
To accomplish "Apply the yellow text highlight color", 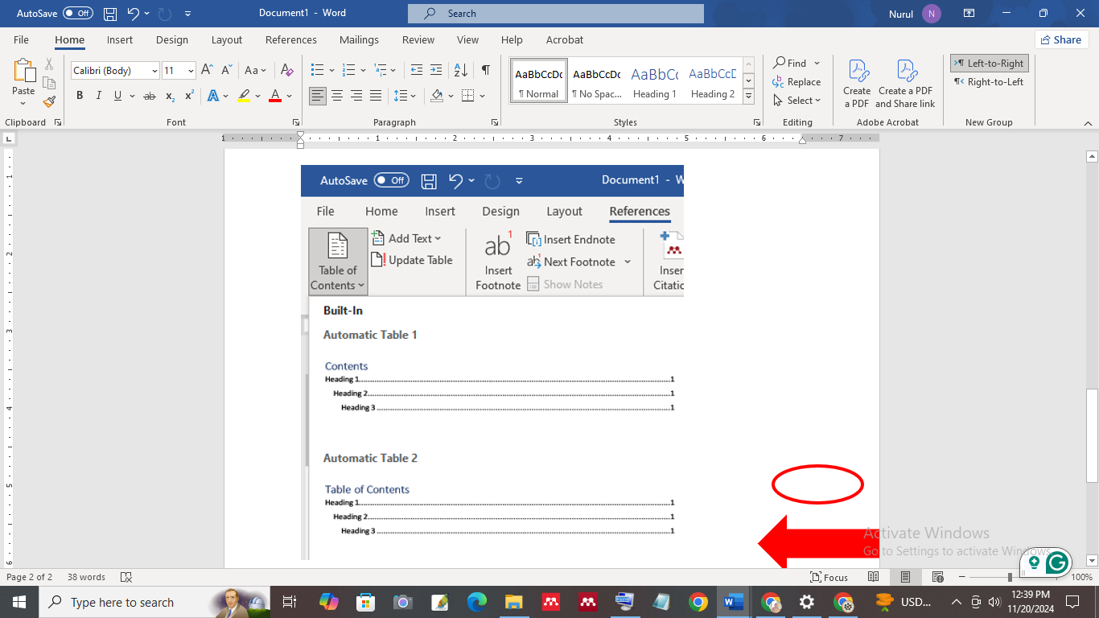I will pyautogui.click(x=245, y=96).
